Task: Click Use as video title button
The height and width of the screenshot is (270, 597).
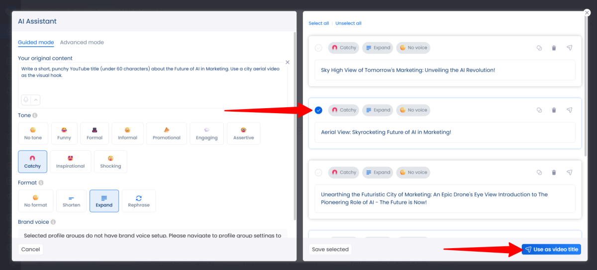Action: point(551,249)
